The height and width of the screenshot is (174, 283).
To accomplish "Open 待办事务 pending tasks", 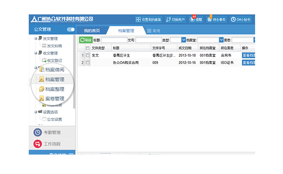I will tap(217, 19).
